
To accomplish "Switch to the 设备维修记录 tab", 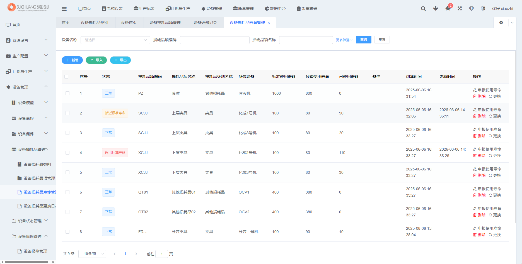I will click(x=205, y=23).
